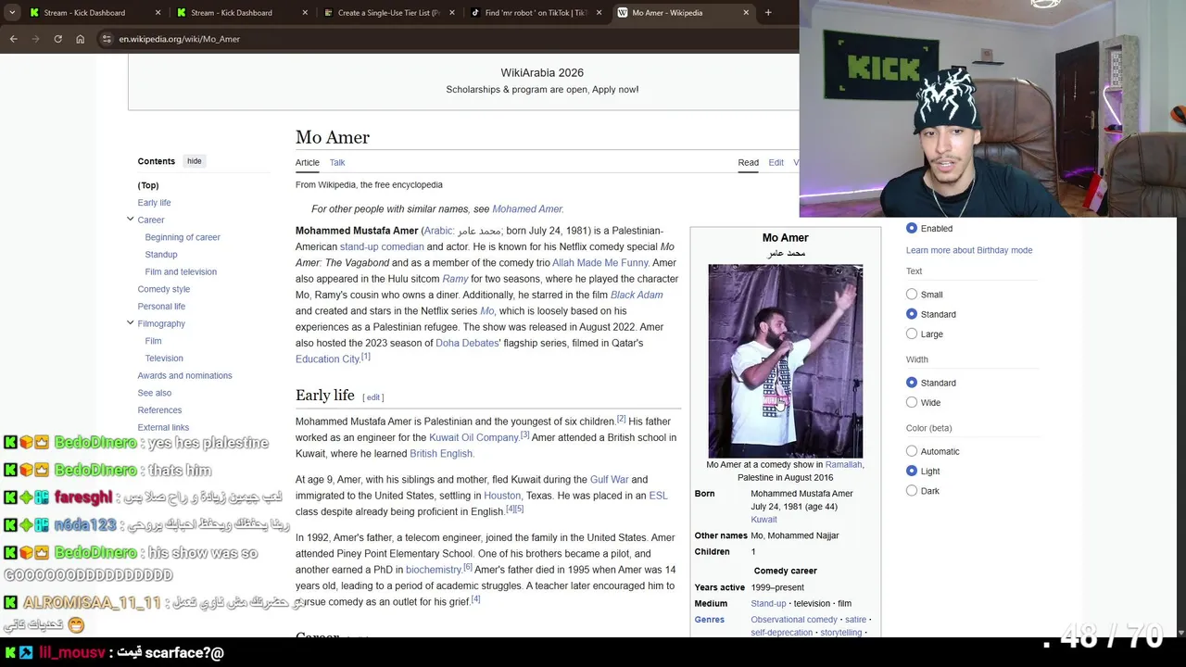This screenshot has width=1186, height=667.
Task: Open the Ramallah link under the photo
Action: [x=843, y=465]
